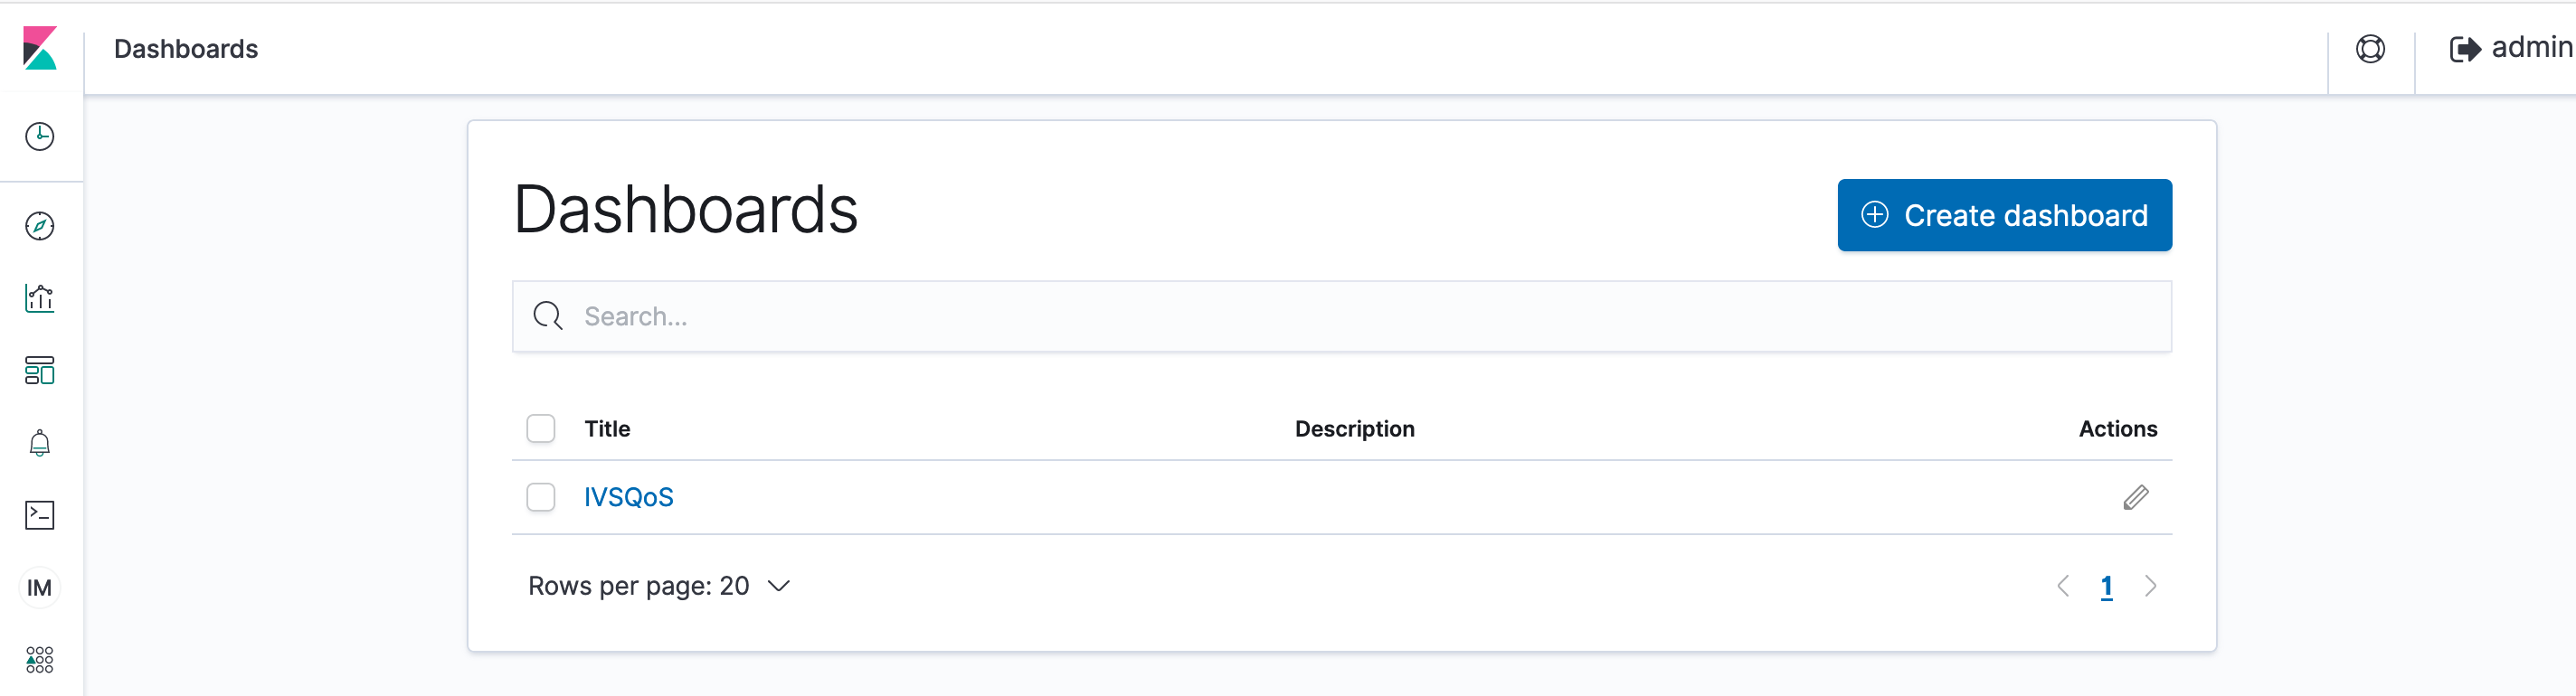The image size is (2576, 696).
Task: Click the Kibana logo icon
Action: pyautogui.click(x=40, y=48)
